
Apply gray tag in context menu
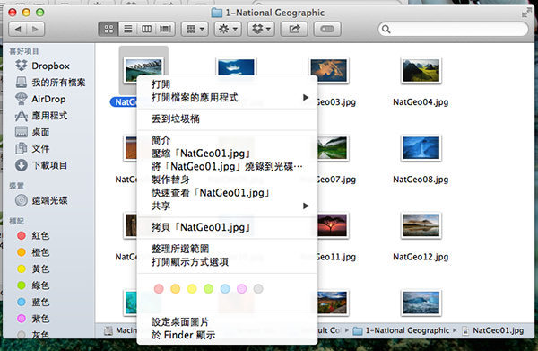pyautogui.click(x=258, y=289)
